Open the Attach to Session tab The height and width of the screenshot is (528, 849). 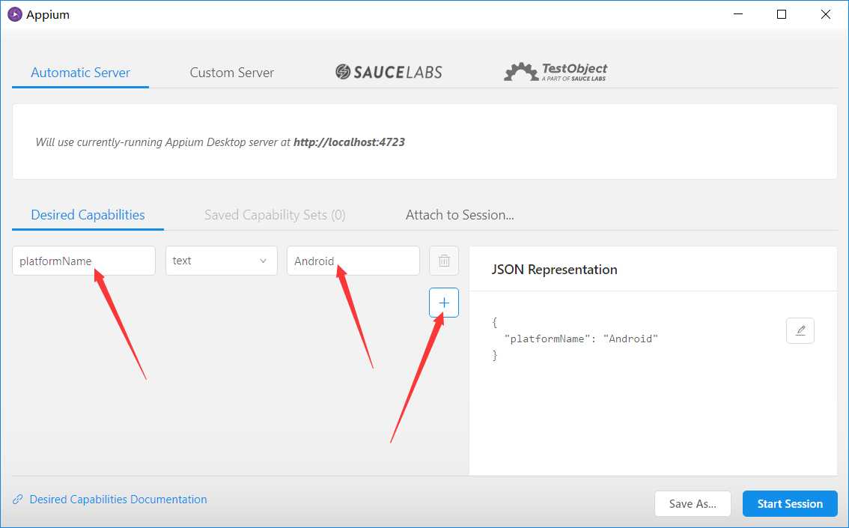tap(460, 215)
